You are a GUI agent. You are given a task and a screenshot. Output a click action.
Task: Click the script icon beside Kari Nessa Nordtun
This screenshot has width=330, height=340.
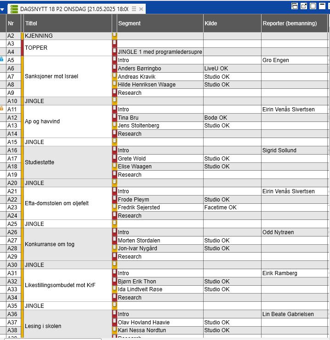(x=114, y=330)
